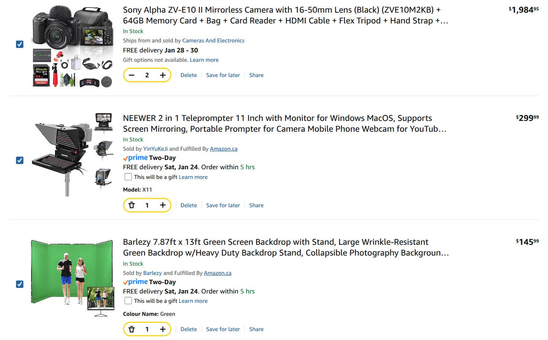The height and width of the screenshot is (340, 548).
Task: Click the green screen backdrop product image
Action: pos(72,277)
